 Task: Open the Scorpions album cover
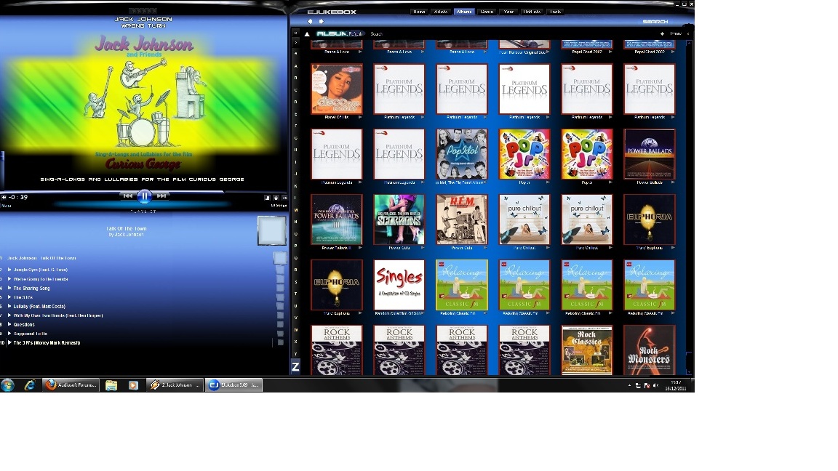point(399,220)
